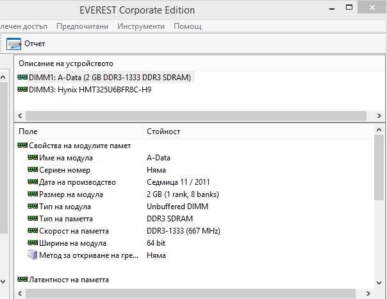The height and width of the screenshot is (299, 387).
Task: Click the Отчет report icon
Action: tap(13, 44)
